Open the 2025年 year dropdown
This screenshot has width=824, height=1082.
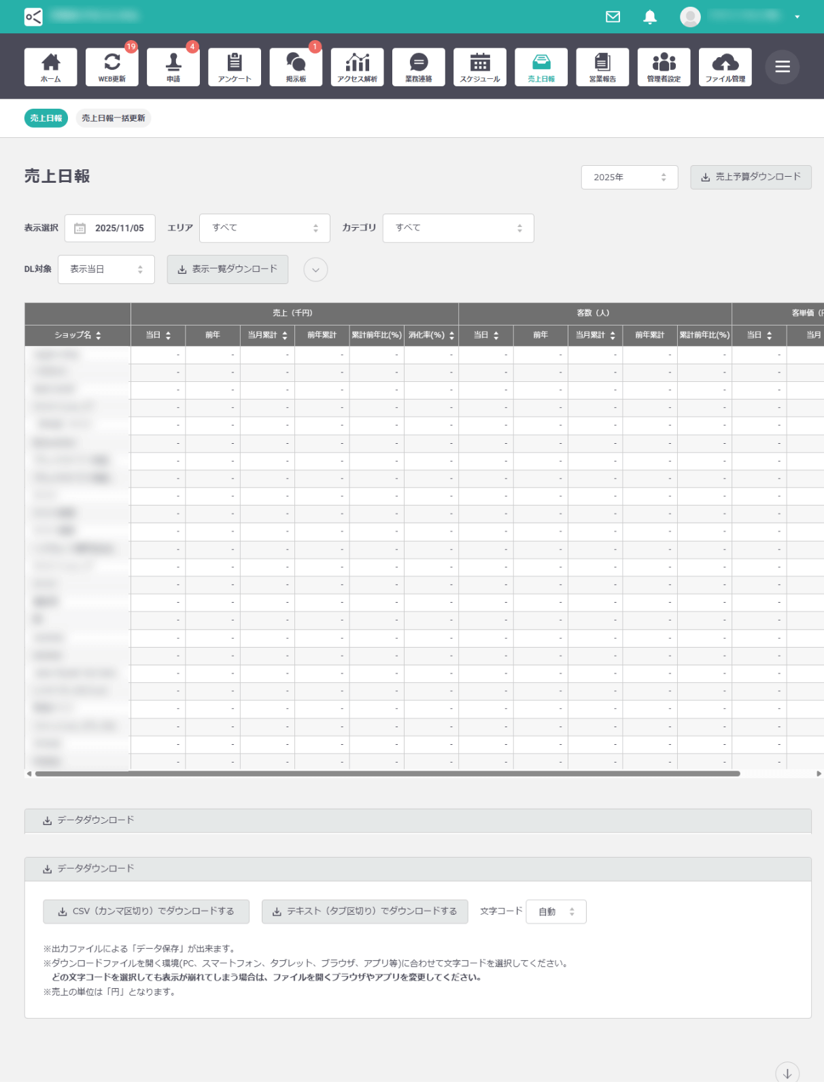tap(629, 177)
